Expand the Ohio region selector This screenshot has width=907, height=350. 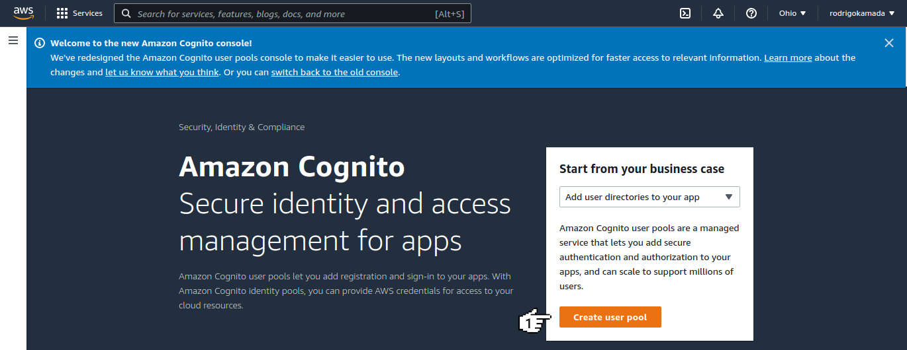pos(792,13)
